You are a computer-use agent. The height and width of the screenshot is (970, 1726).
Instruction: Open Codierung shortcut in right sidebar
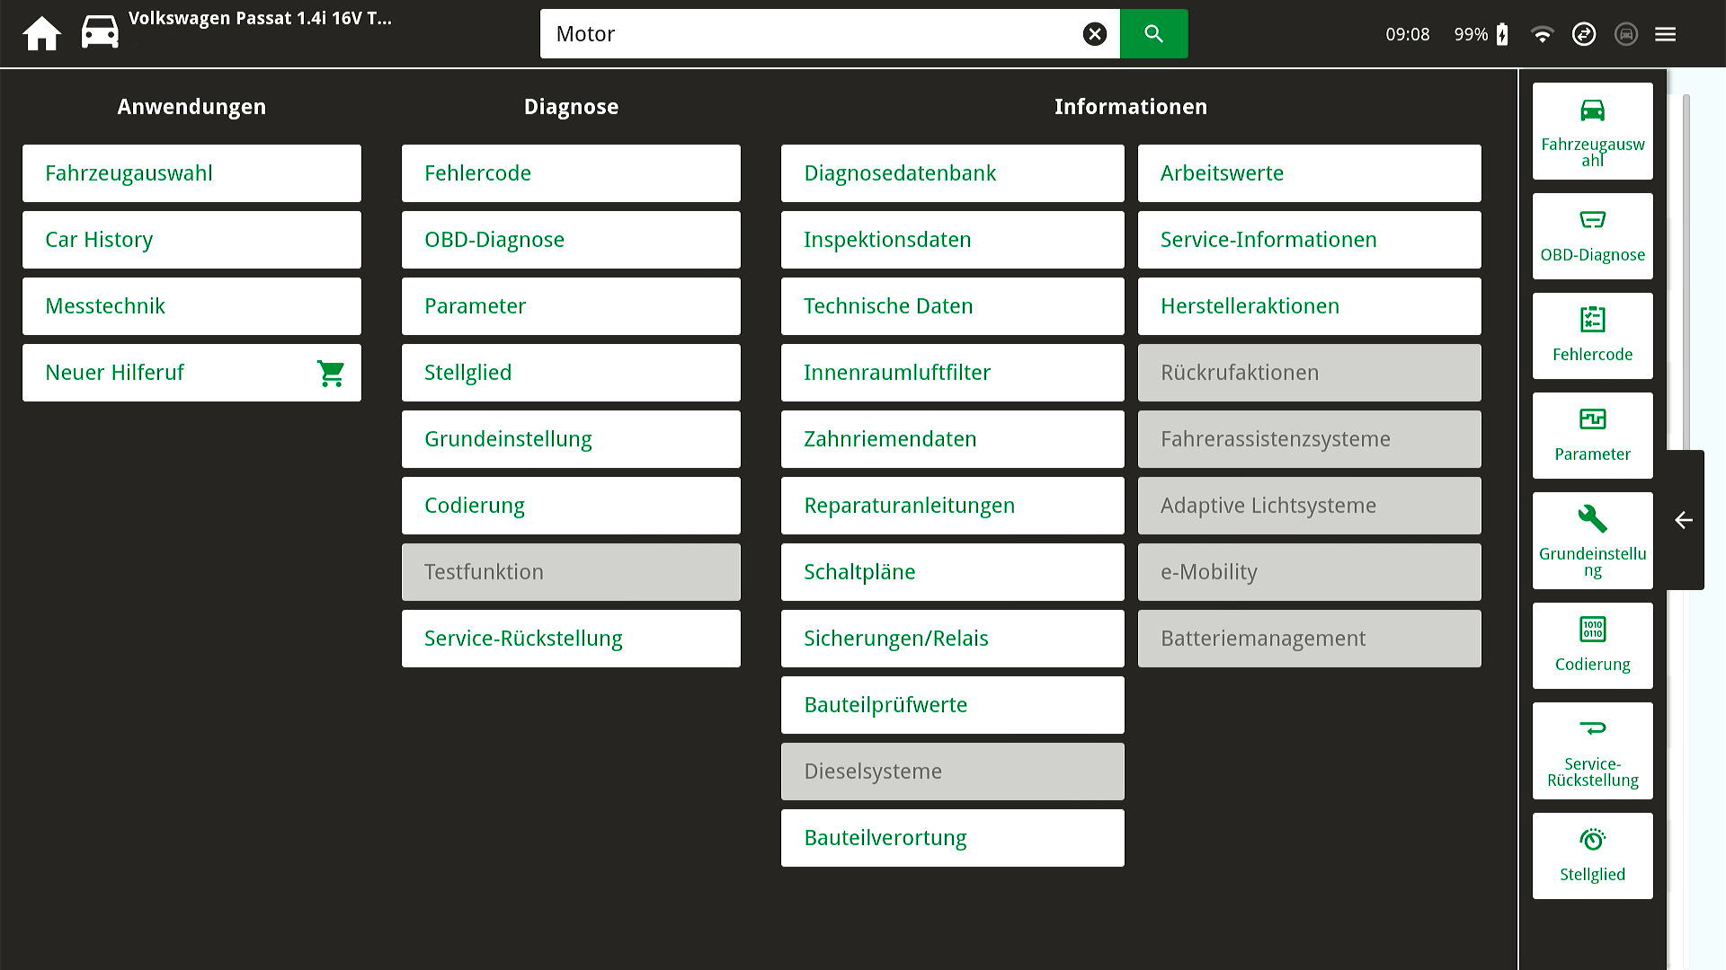1592,645
